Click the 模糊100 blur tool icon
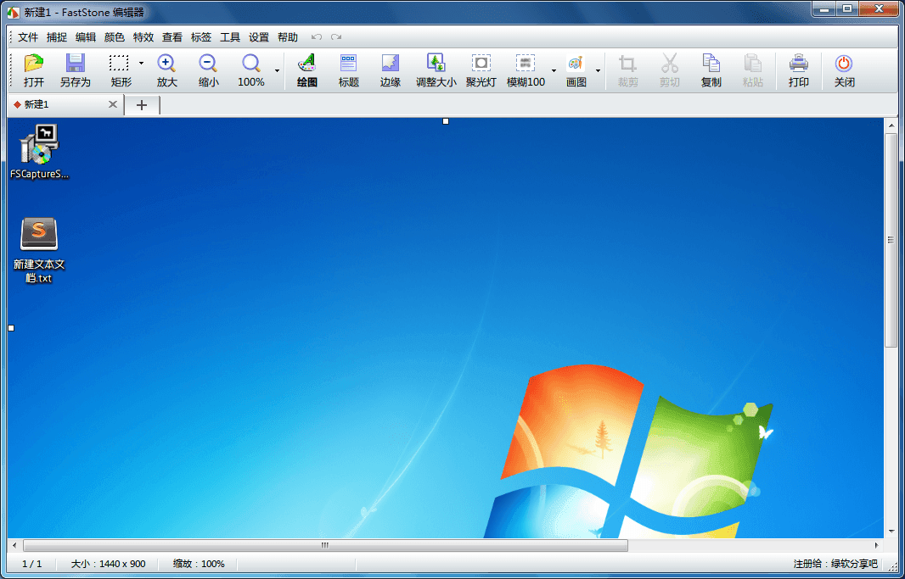Image resolution: width=905 pixels, height=579 pixels. tap(526, 64)
